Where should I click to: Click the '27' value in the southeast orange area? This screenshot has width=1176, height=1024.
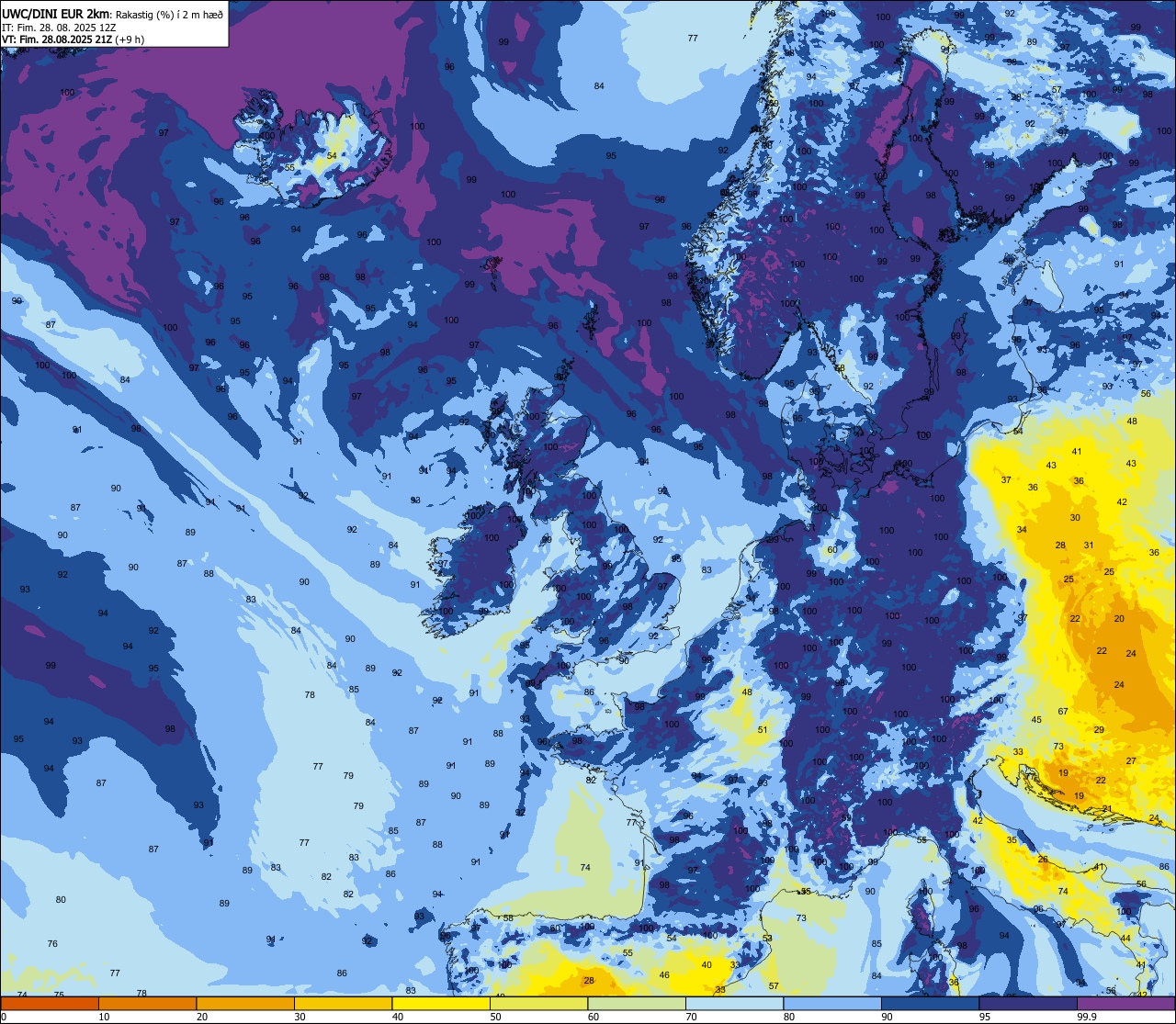[1131, 761]
